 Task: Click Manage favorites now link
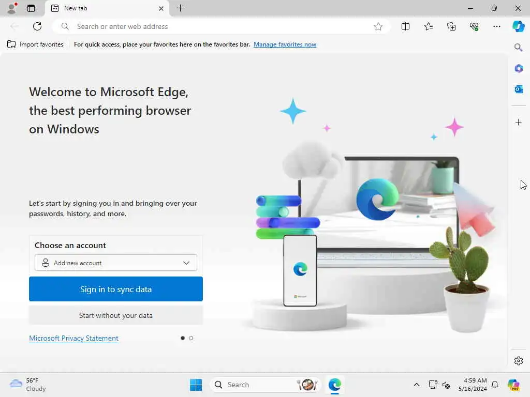[285, 44]
